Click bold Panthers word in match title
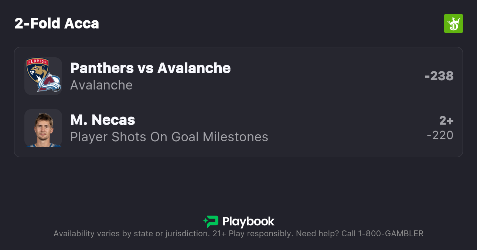 tap(102, 68)
